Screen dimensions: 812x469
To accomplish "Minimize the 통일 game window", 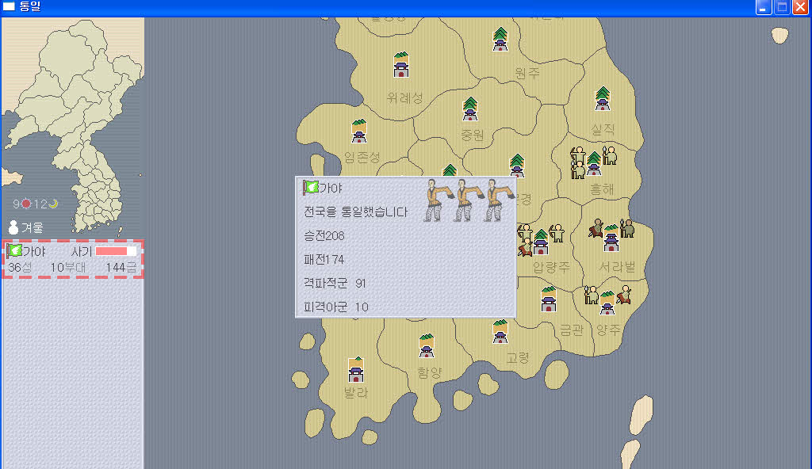I will click(764, 7).
